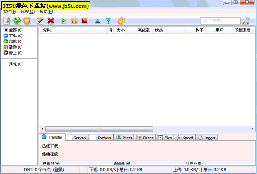Stop torrent with red stop icon
257x174 pixels.
click(x=85, y=21)
